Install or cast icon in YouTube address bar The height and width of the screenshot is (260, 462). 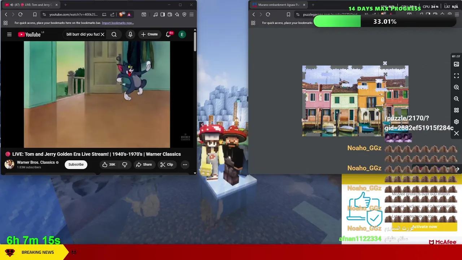pos(104,14)
